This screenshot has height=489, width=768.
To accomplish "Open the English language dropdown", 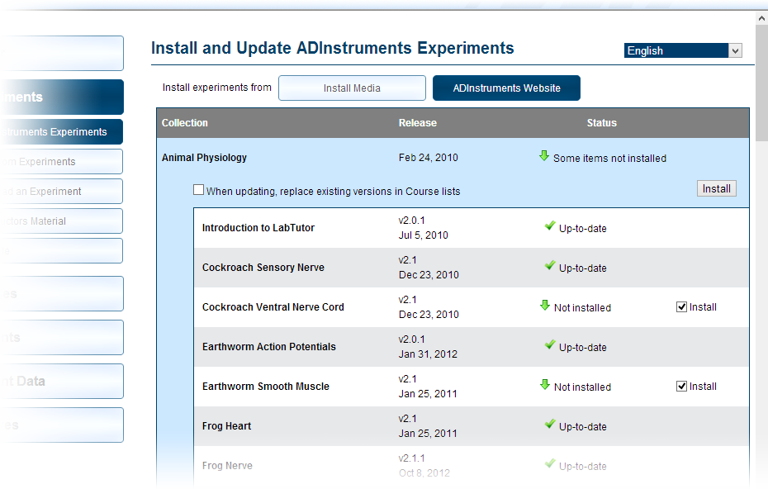I will (735, 50).
